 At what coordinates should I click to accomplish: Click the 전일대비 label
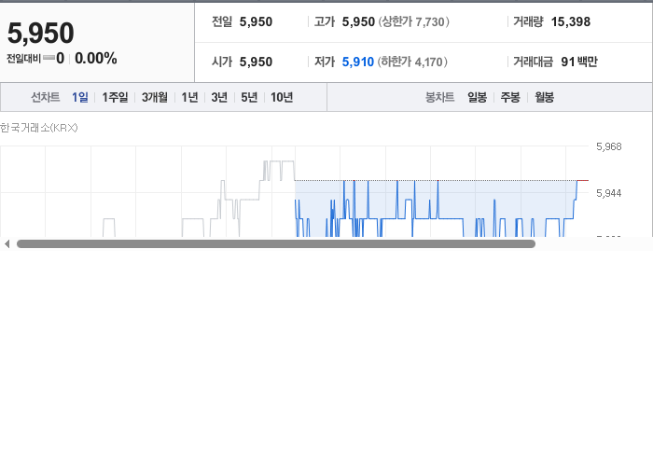tap(23, 59)
